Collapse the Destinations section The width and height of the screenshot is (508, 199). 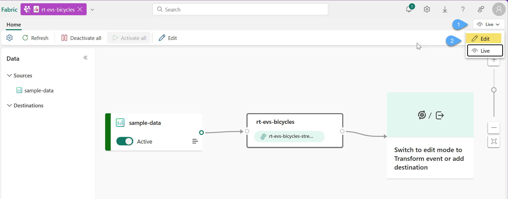(x=9, y=105)
